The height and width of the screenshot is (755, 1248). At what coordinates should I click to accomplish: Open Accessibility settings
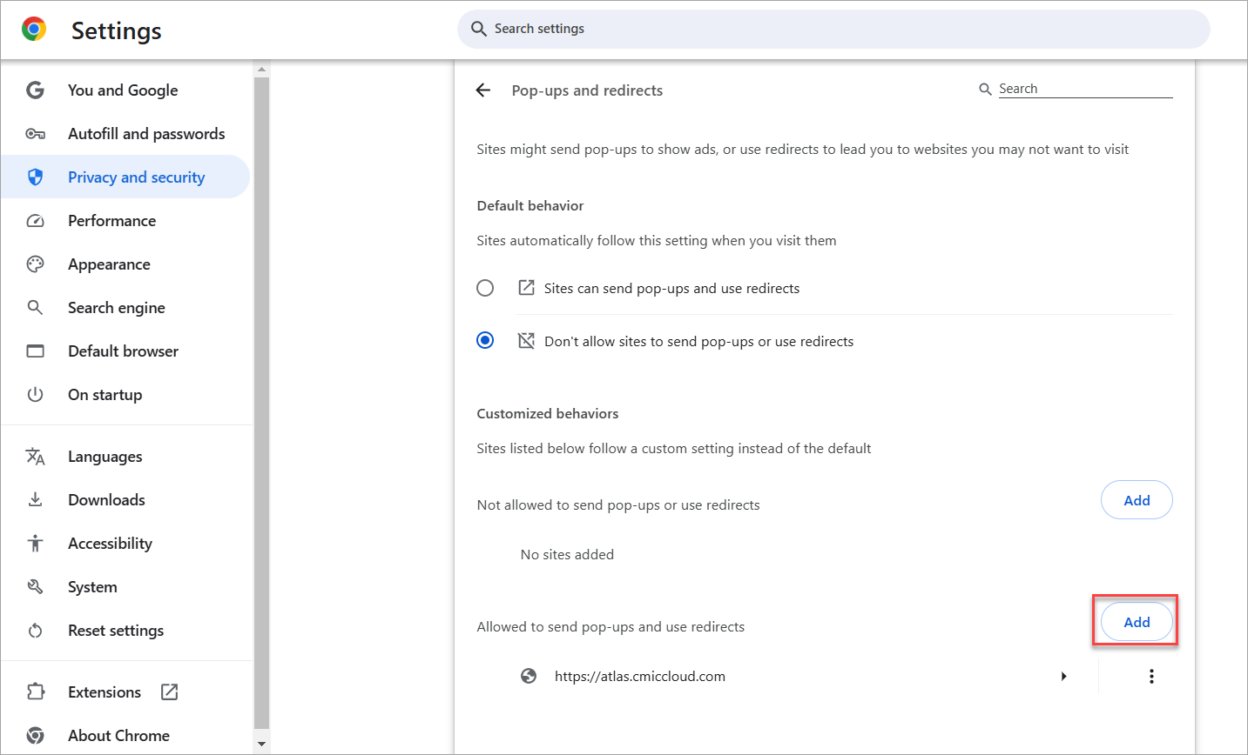pyautogui.click(x=125, y=544)
